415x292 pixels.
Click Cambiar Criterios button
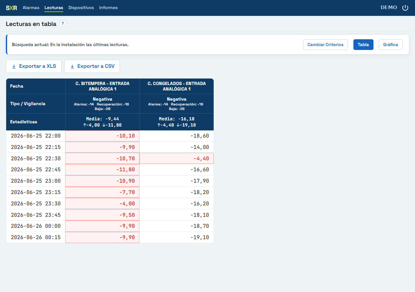click(326, 45)
